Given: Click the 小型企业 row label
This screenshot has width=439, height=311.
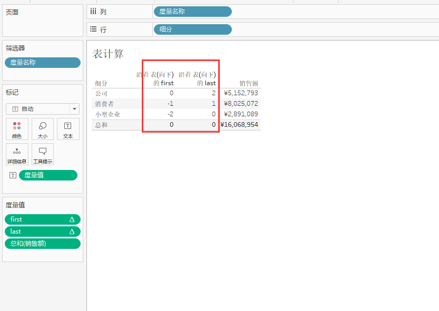Looking at the screenshot, I should (x=108, y=114).
